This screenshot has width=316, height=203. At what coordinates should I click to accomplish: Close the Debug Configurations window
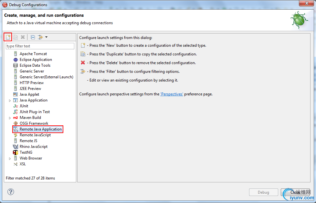click(x=307, y=3)
